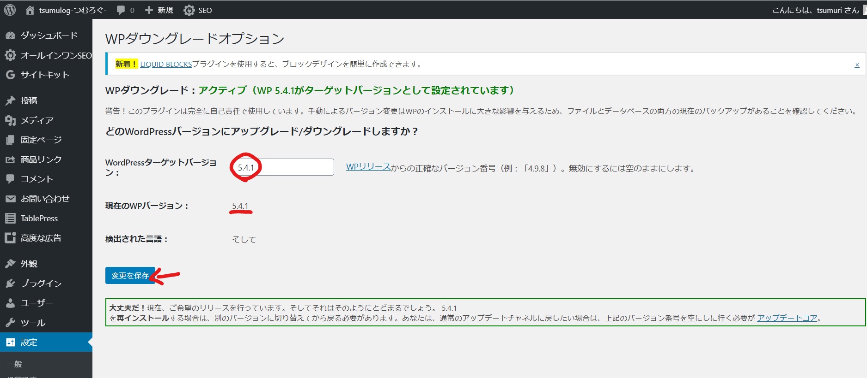Viewport: 867px width, 378px height.
Task: Open 一般 settings submenu
Action: [x=15, y=364]
